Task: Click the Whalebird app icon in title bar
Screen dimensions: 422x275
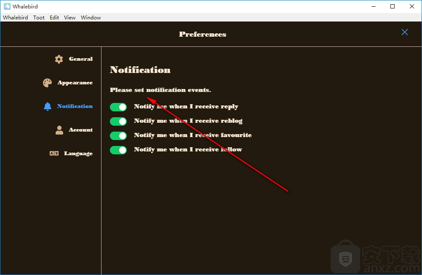Action: pyautogui.click(x=7, y=6)
